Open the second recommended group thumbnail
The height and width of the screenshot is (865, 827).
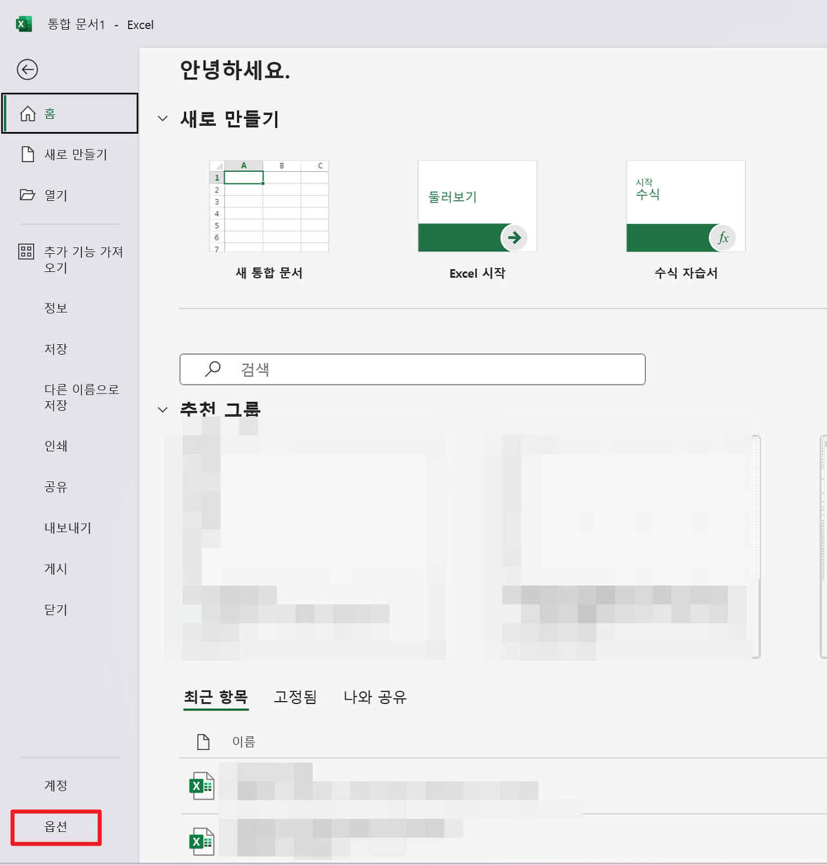click(x=622, y=539)
